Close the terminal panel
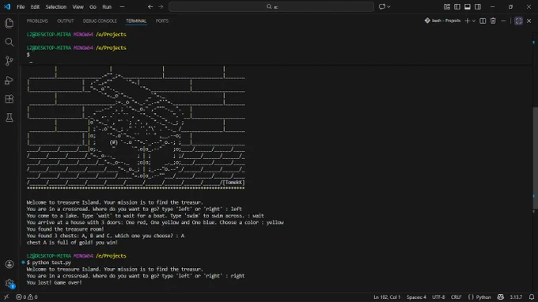The image size is (538, 302). coord(529,21)
